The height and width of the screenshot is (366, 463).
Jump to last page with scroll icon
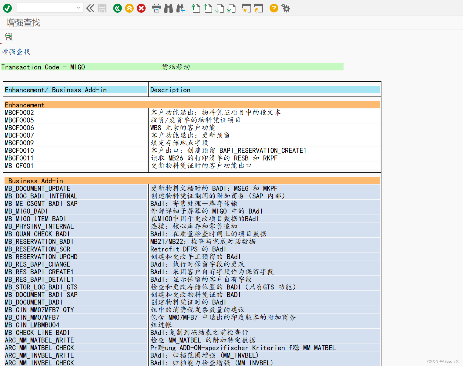pos(231,8)
